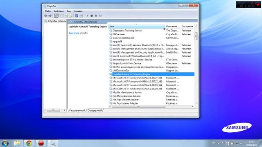262x147 pixels.
Task: Click the Back arrow in toolbar
Action: click(x=45, y=16)
